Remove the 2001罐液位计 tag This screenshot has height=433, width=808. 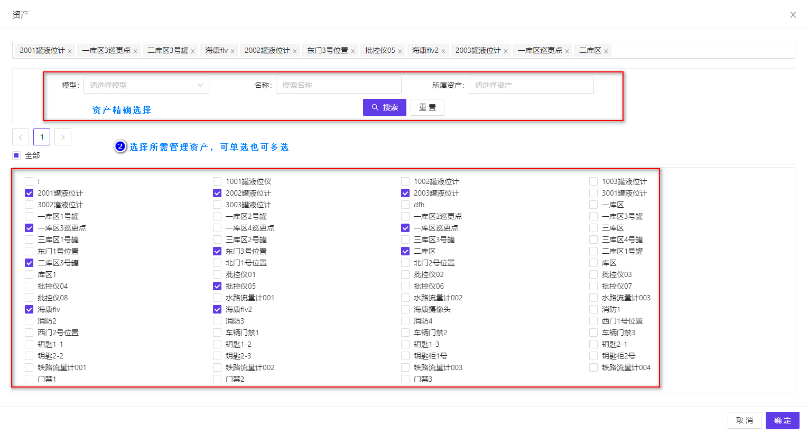pos(70,51)
